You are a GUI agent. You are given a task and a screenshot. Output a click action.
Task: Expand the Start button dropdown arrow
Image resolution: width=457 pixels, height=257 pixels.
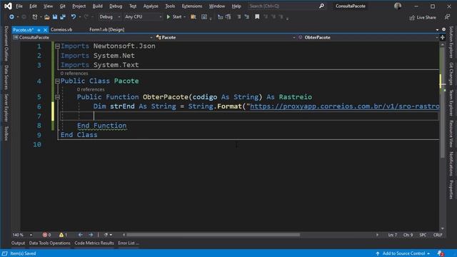point(184,17)
